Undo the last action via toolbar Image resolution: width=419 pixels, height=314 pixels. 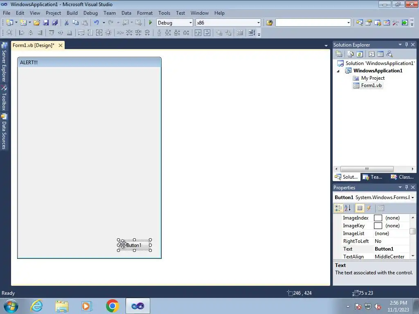[96, 23]
